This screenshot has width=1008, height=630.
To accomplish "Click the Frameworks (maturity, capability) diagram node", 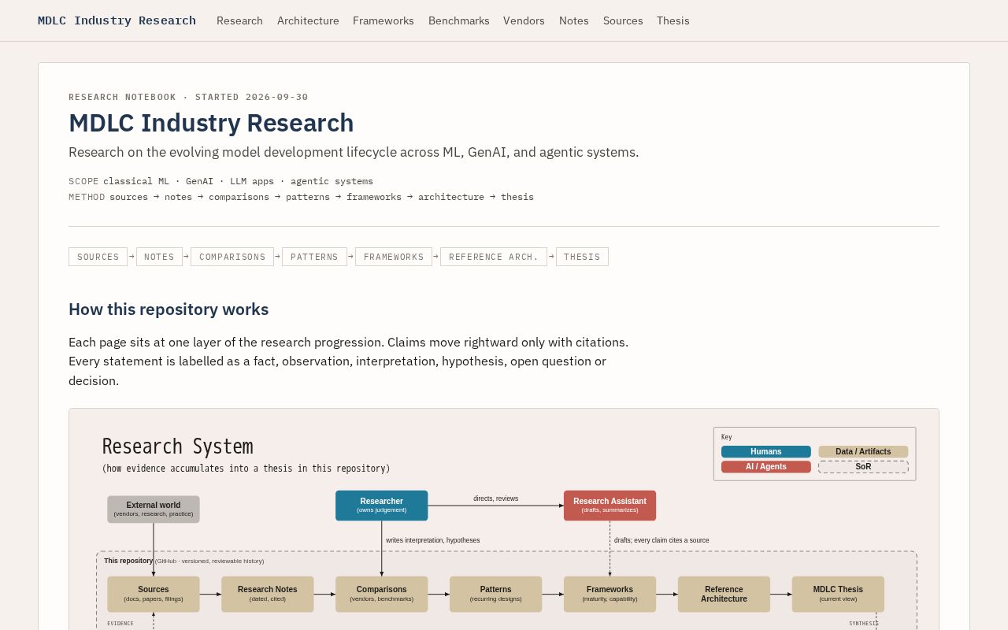I will [x=610, y=594].
